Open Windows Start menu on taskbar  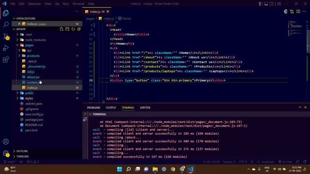tap(120, 169)
